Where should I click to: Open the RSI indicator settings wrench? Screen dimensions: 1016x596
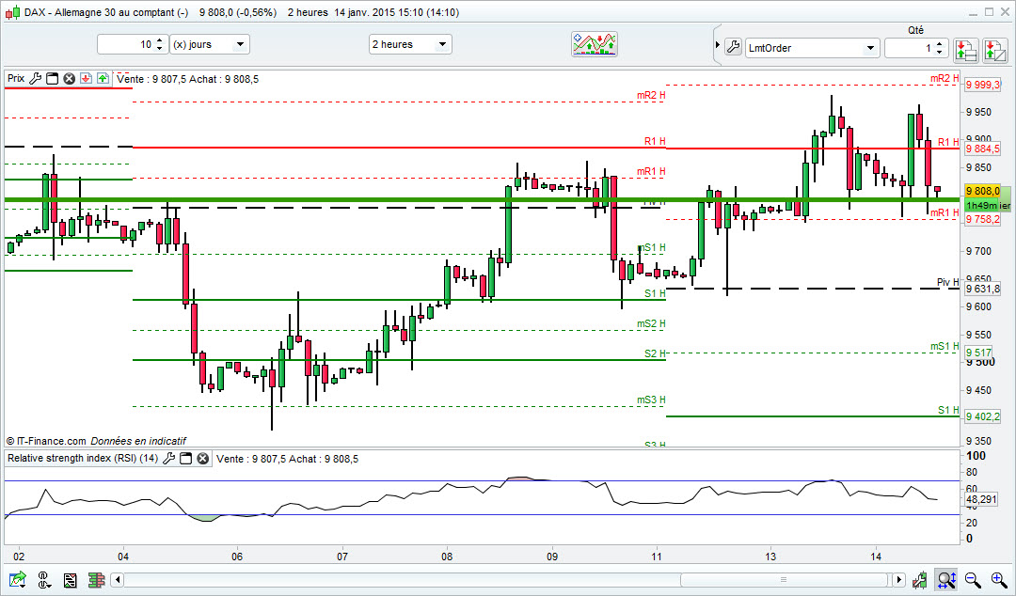[x=168, y=459]
